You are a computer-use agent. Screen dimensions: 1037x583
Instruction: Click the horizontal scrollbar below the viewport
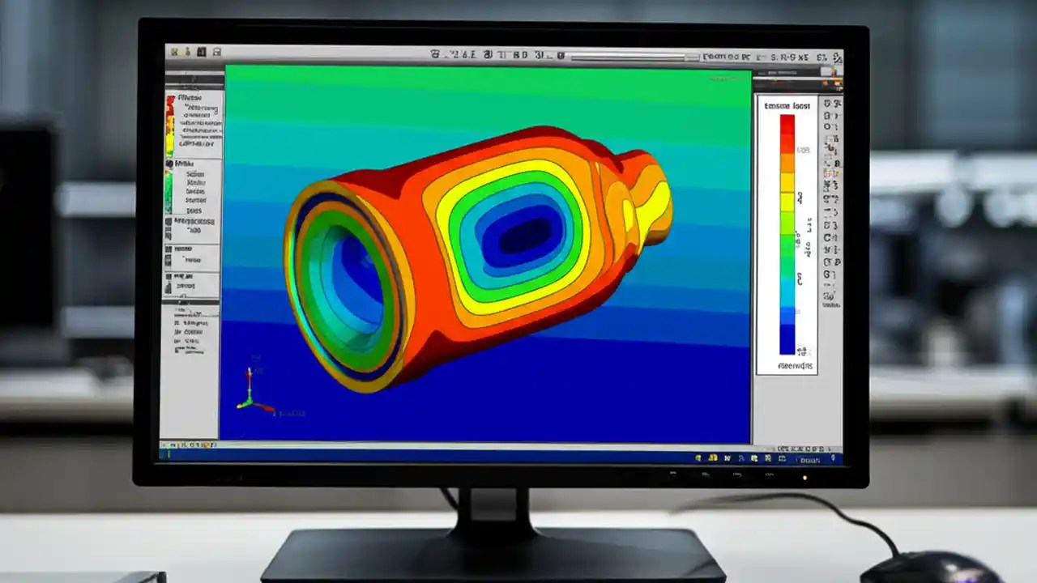click(486, 444)
